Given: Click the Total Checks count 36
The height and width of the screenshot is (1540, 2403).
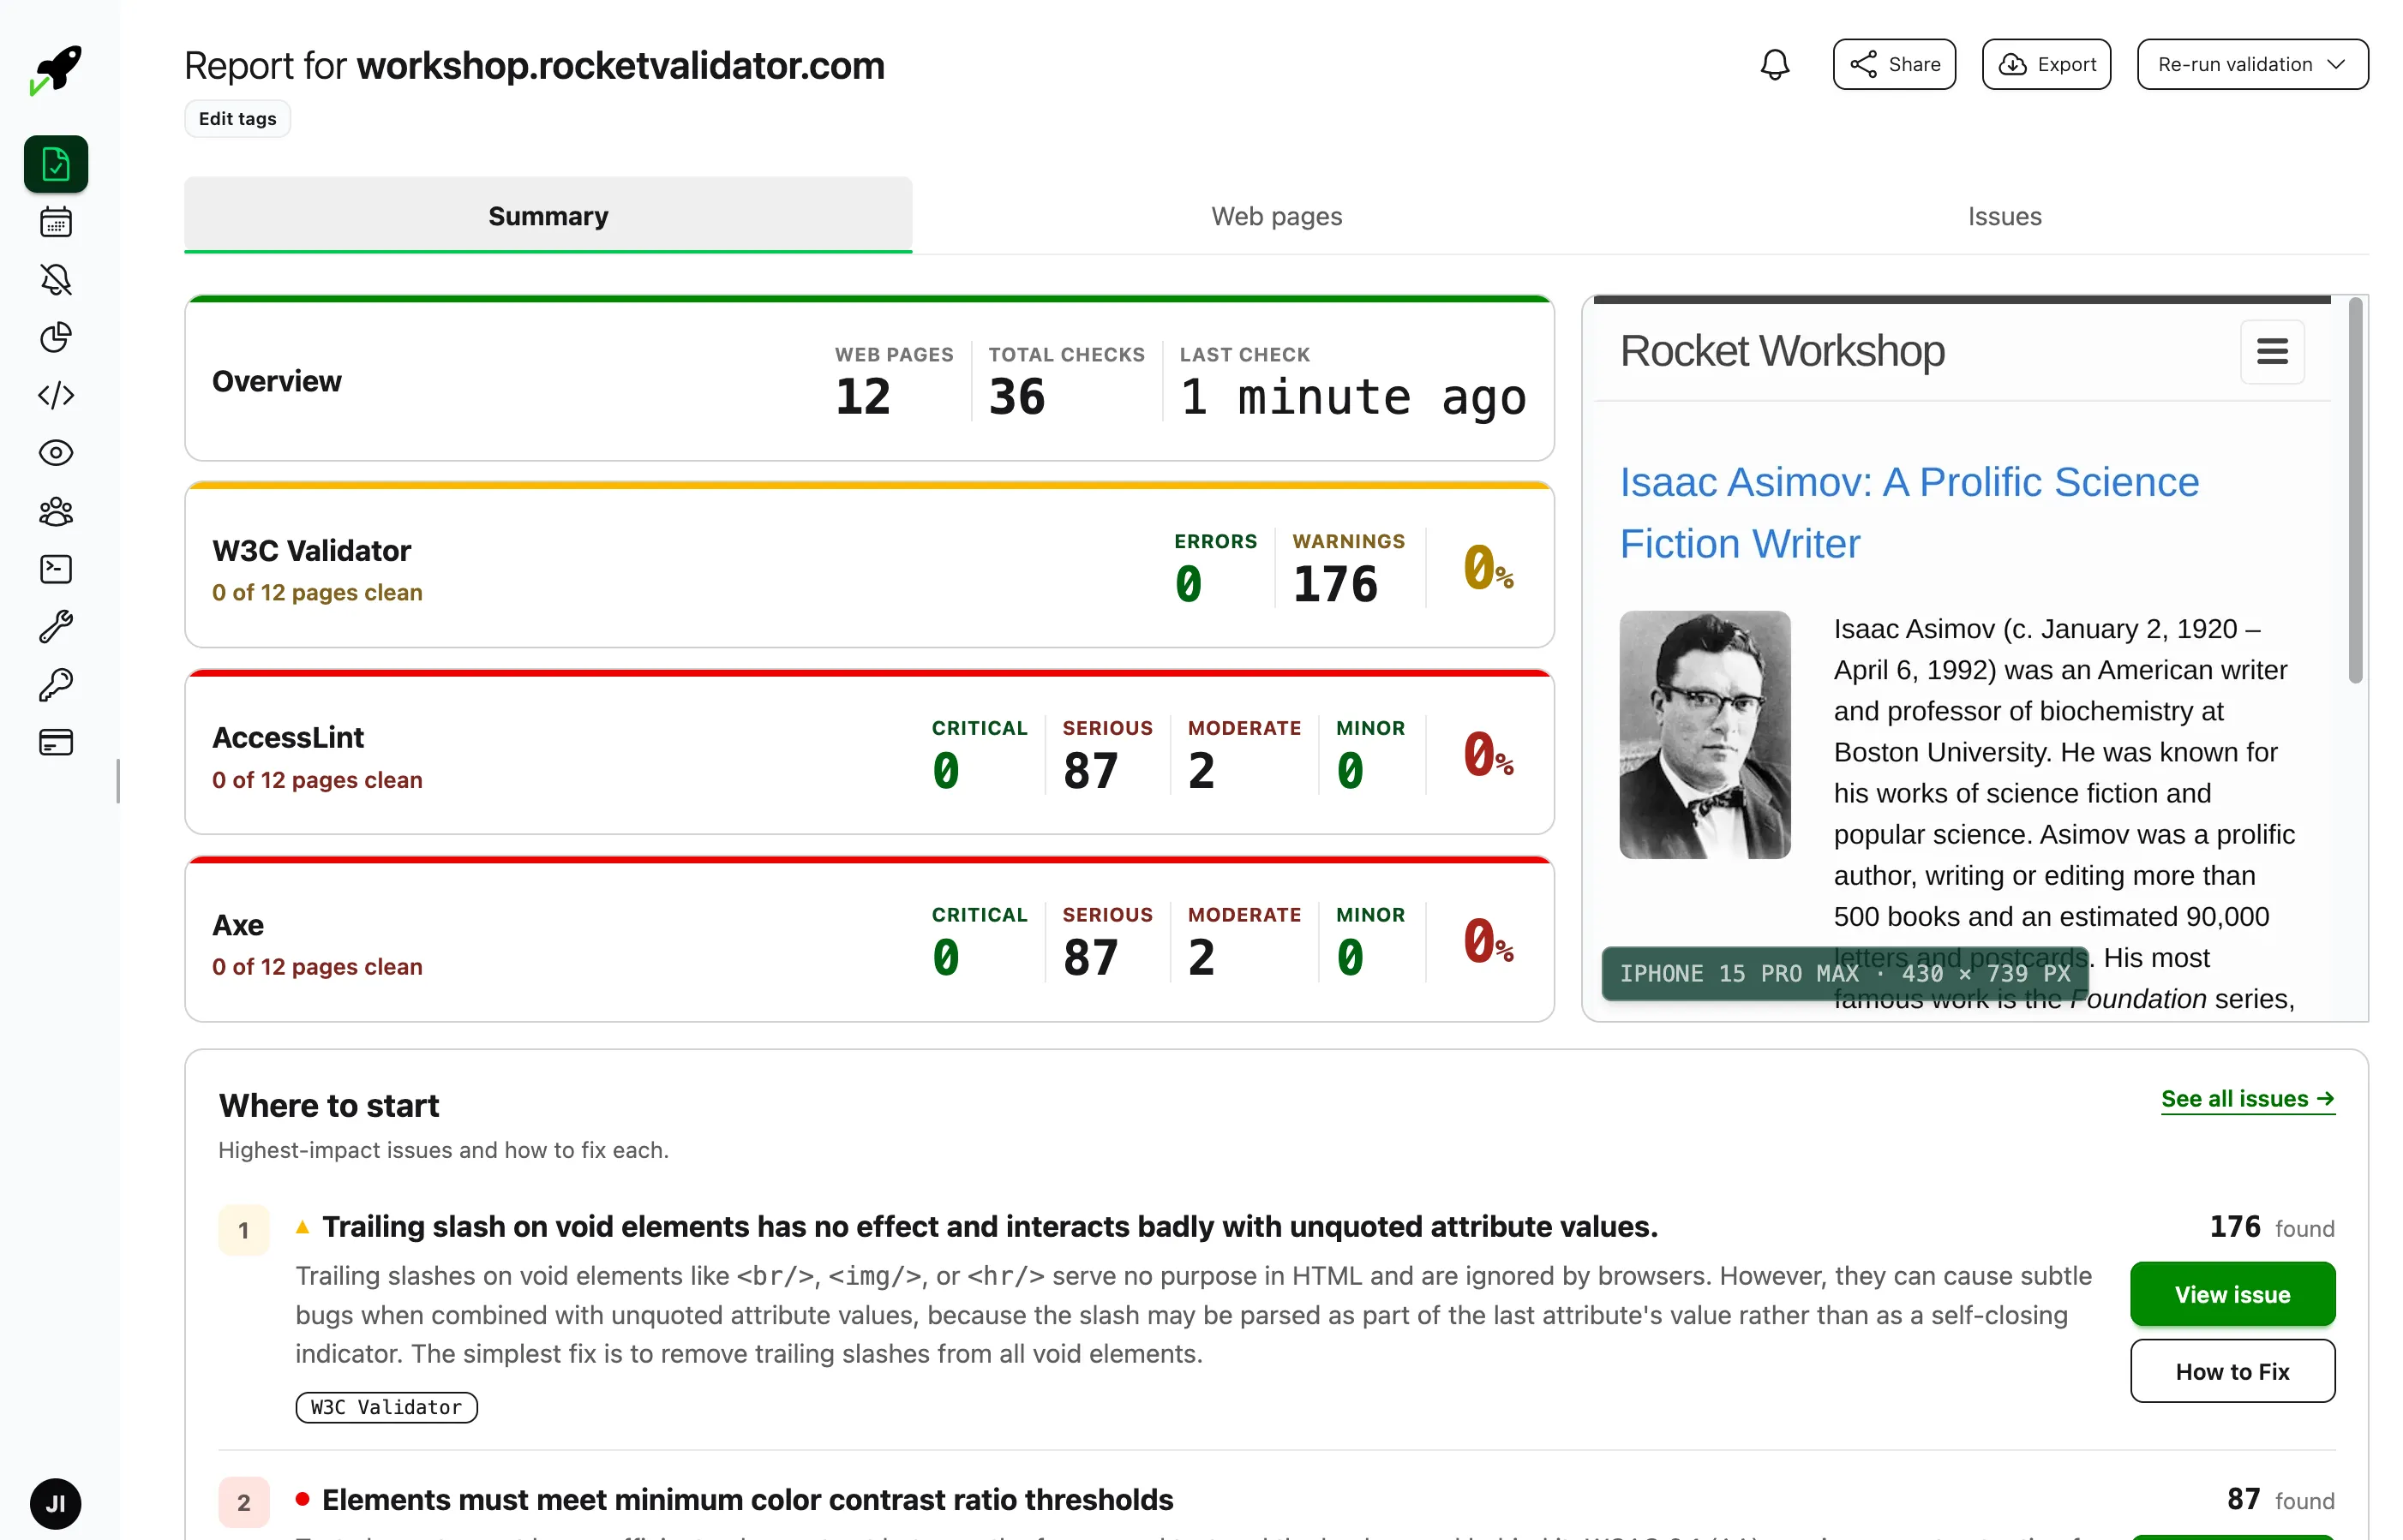Looking at the screenshot, I should coord(1016,397).
